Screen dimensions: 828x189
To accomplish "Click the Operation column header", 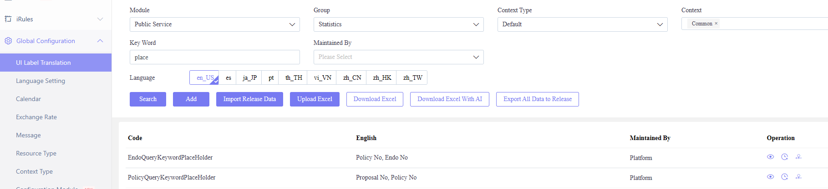I will point(781,138).
